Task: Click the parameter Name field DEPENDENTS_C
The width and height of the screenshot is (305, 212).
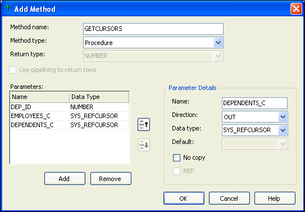Action: pos(254,103)
